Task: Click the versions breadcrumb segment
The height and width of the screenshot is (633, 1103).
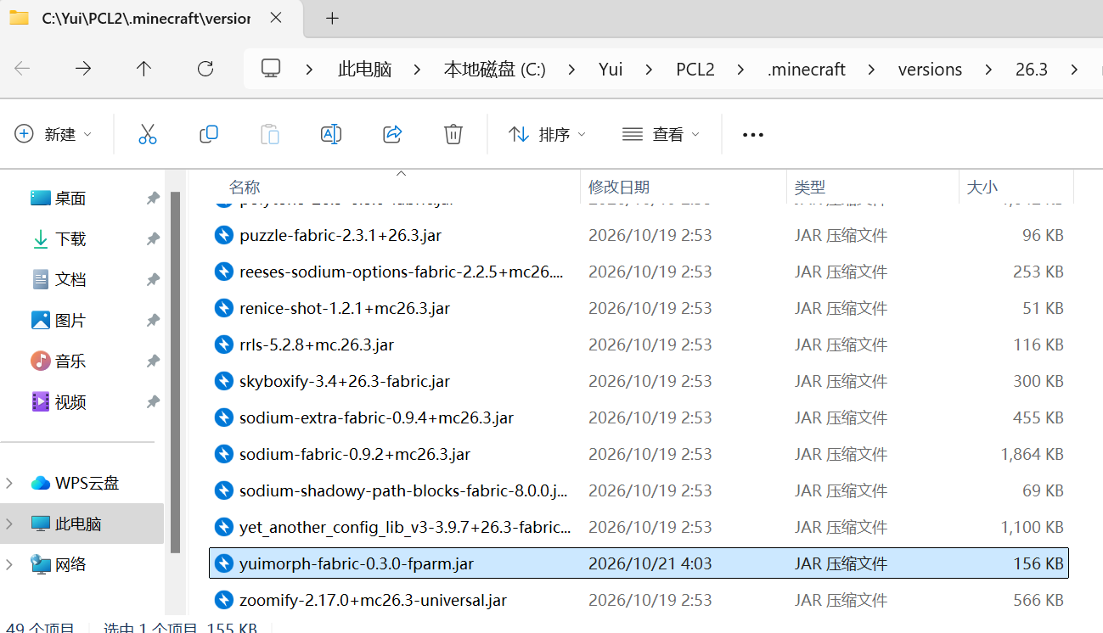Action: tap(930, 70)
